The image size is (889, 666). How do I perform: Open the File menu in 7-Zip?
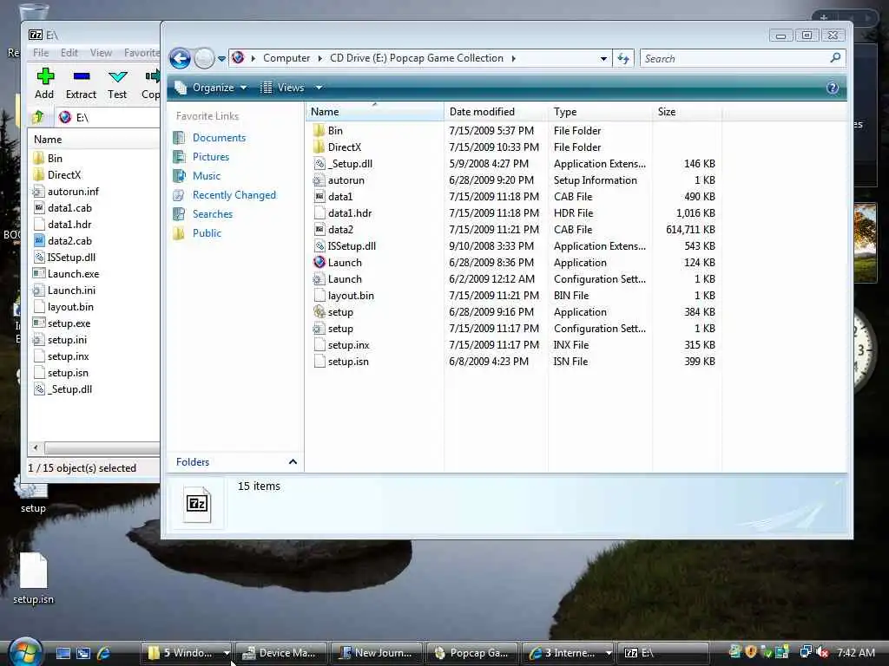point(41,53)
